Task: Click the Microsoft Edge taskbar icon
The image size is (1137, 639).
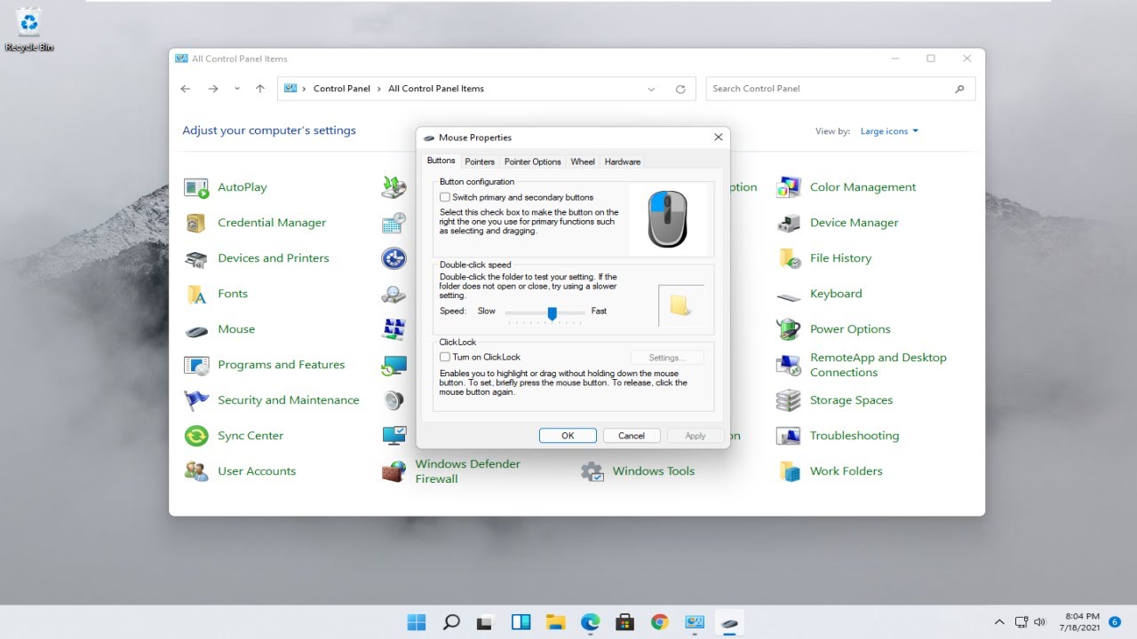Action: tap(590, 622)
